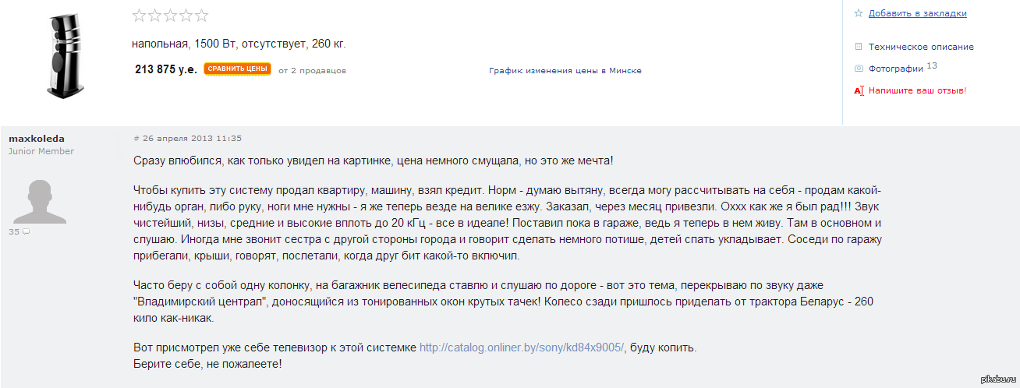Open the Добавить в закладки link
This screenshot has width=1020, height=388.
917,13
